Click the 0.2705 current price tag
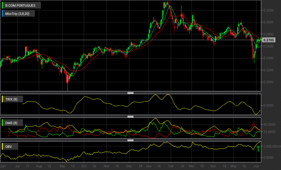 269,40
